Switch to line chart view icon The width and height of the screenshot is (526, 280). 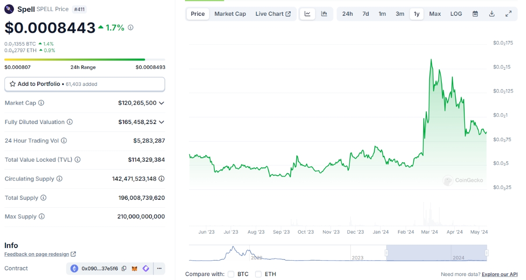307,14
